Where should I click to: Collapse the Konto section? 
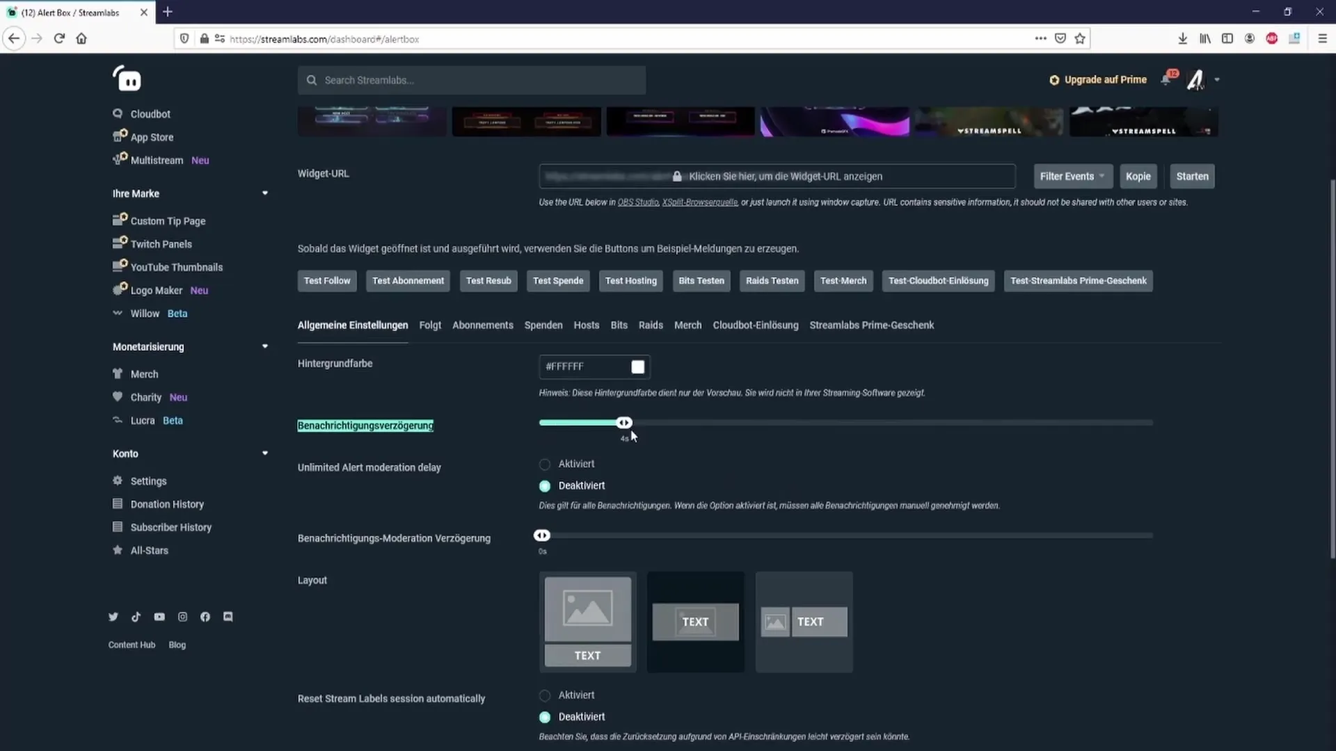(265, 453)
